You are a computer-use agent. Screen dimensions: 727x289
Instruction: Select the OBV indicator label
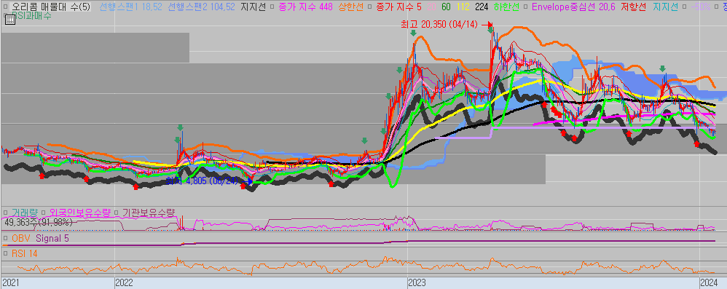pos(21,239)
